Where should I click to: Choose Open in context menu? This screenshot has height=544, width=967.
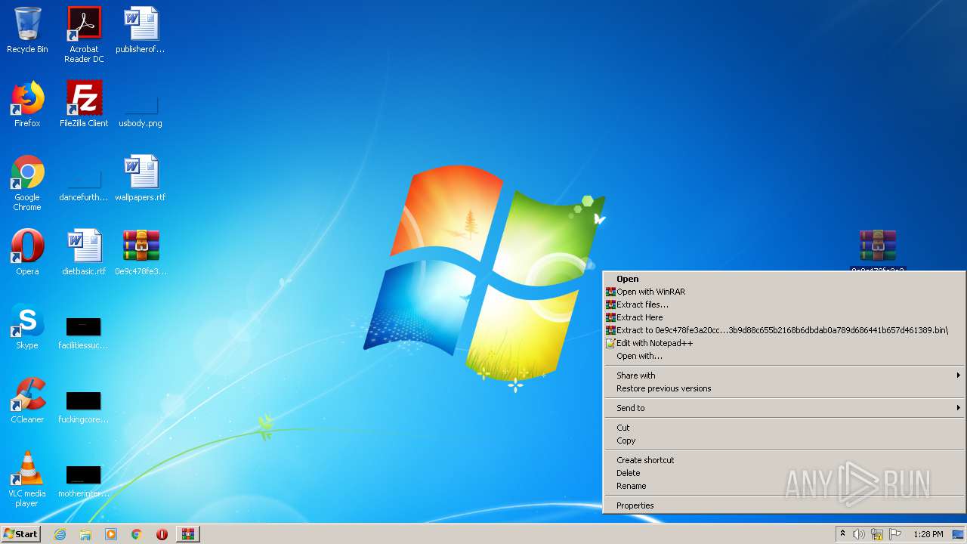point(784,279)
